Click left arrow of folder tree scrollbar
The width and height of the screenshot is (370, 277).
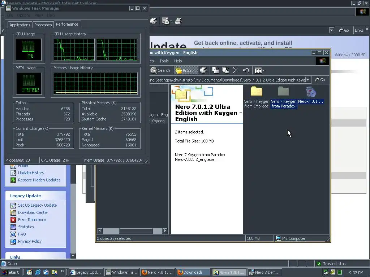[100, 230]
